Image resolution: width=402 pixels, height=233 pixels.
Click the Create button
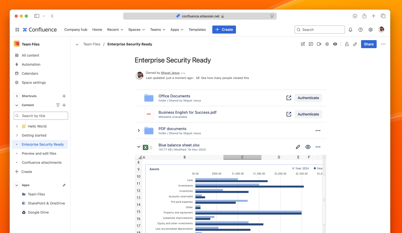click(x=224, y=30)
